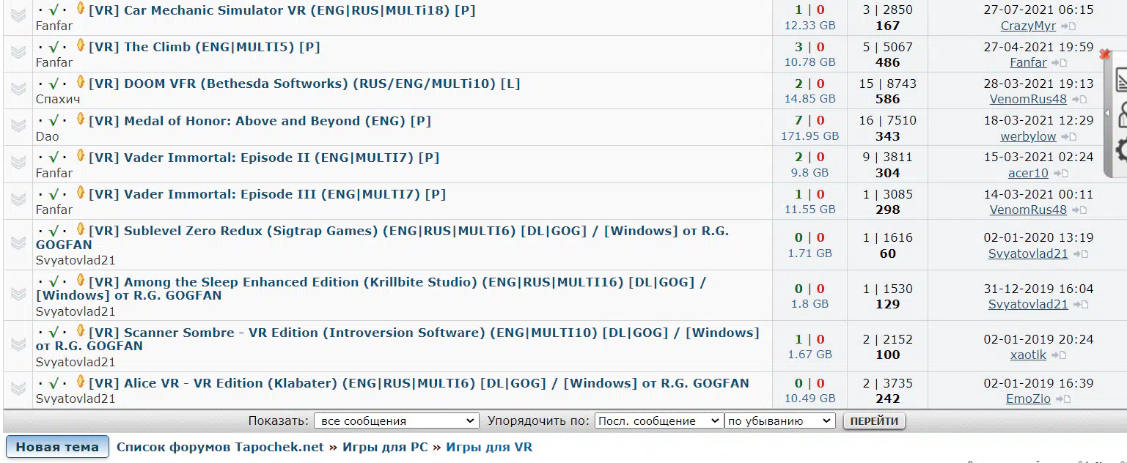Go to last post icon next to CrazyMyr
This screenshot has width=1127, height=463.
1068,26
